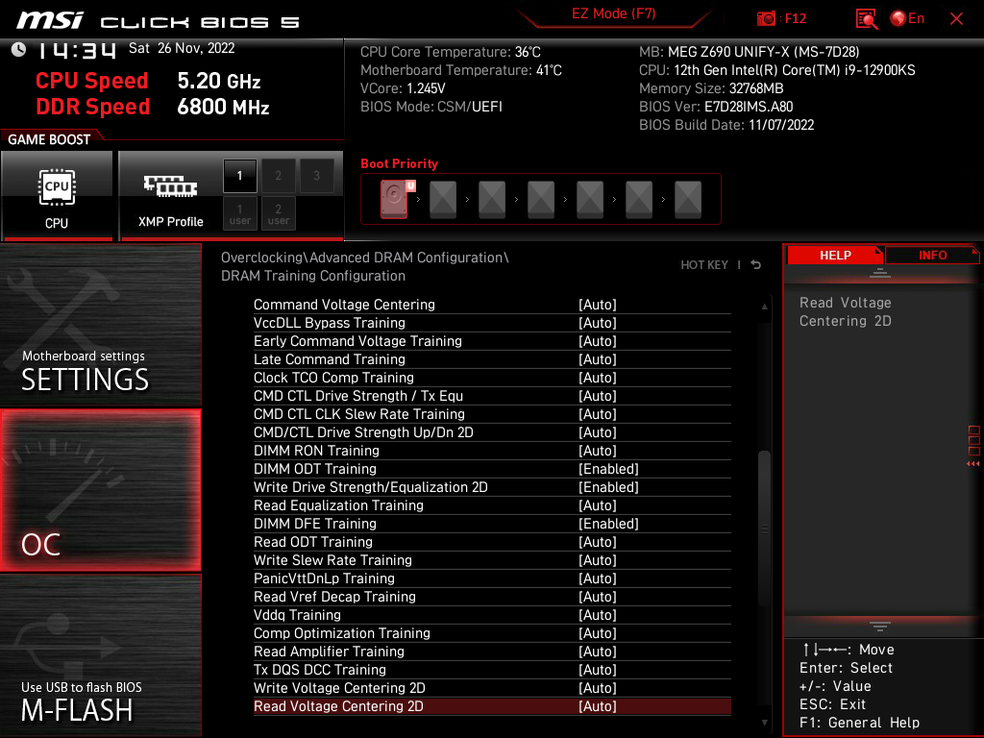Viewport: 984px width, 738px height.
Task: Click the GAME BOOST label
Action: coord(49,139)
